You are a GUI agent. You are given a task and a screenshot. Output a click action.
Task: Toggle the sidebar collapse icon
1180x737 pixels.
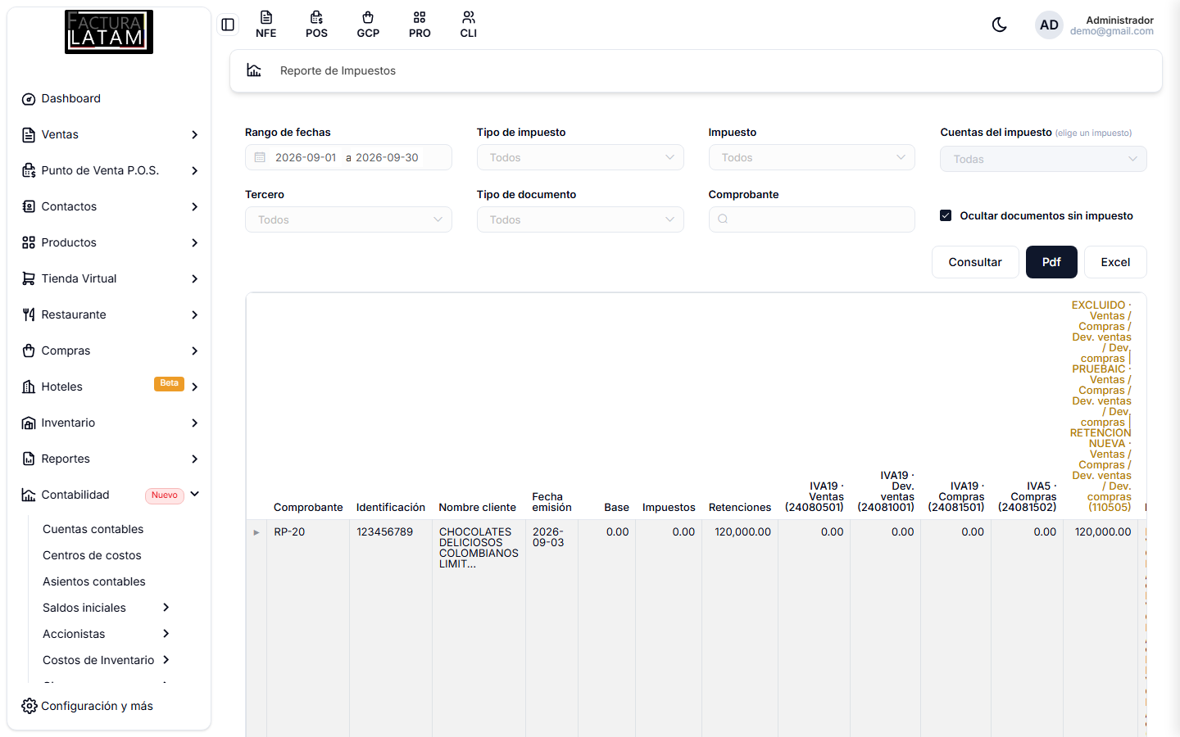pyautogui.click(x=228, y=25)
